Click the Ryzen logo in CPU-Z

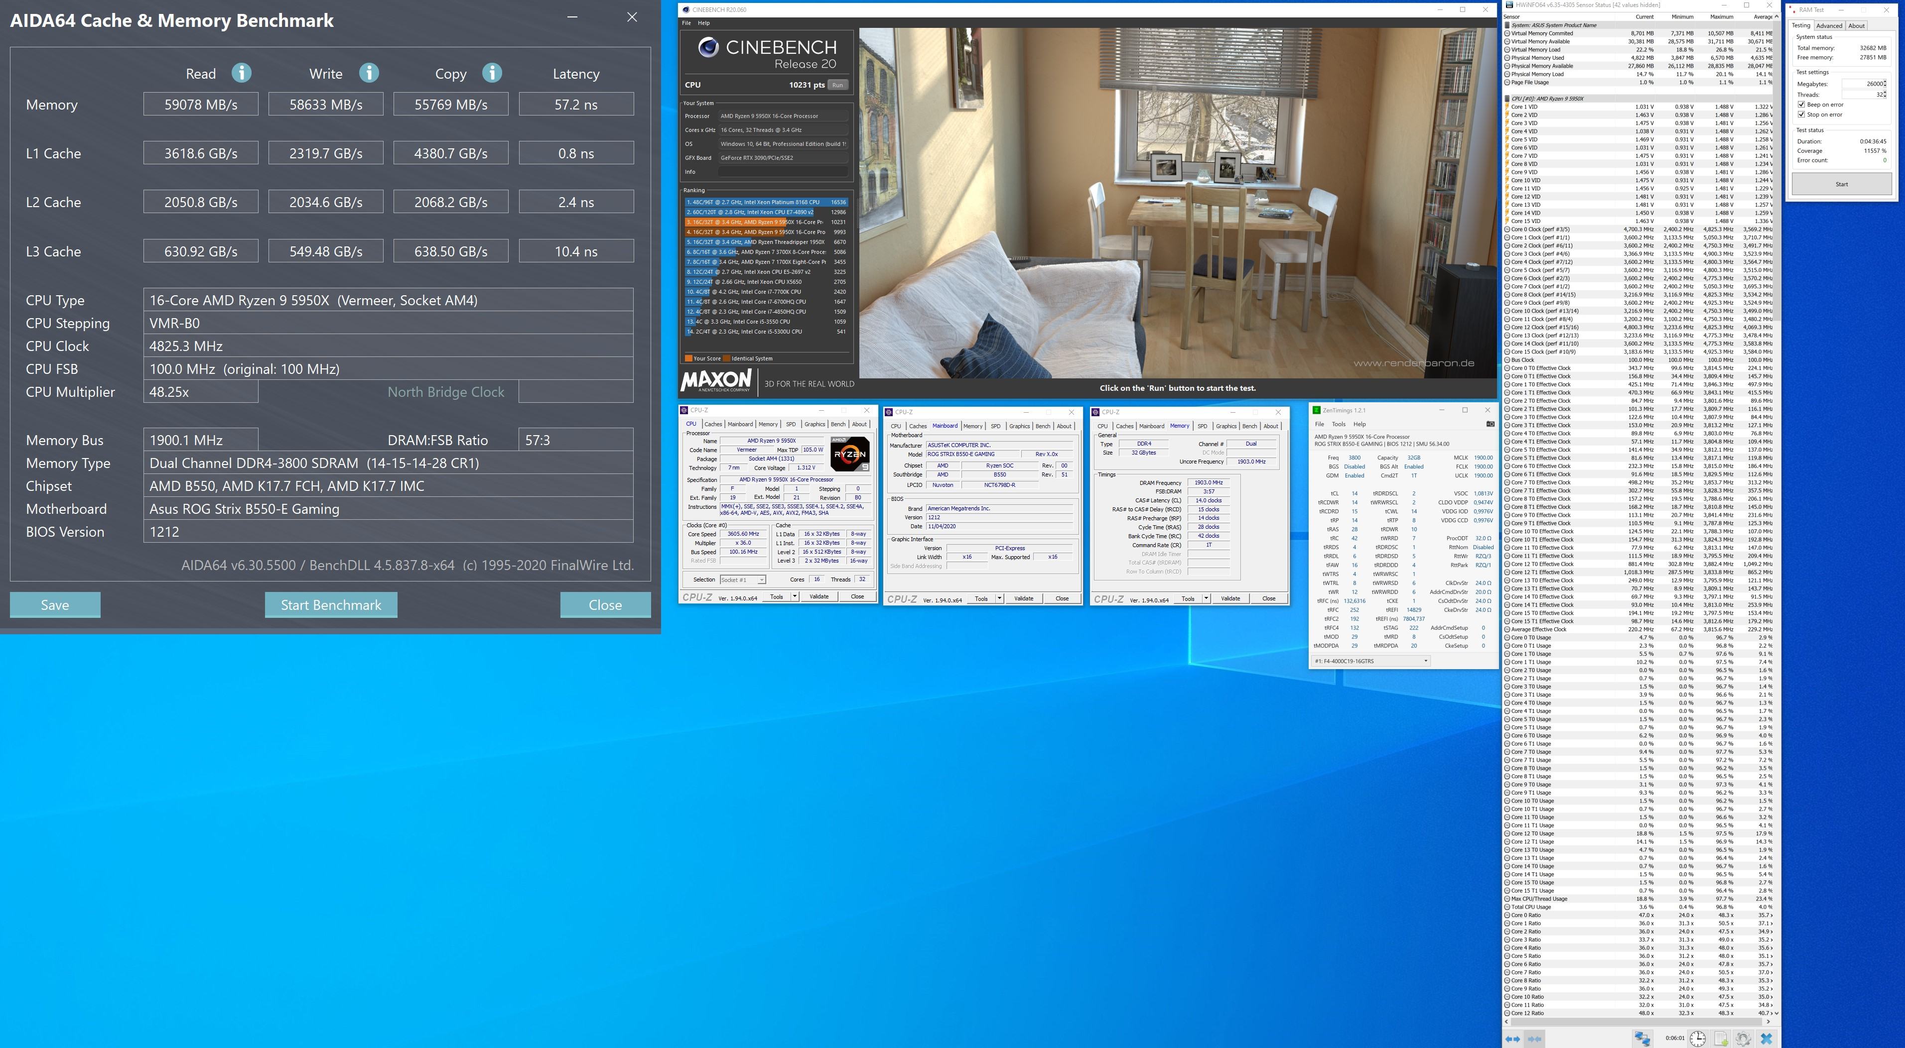tap(850, 455)
